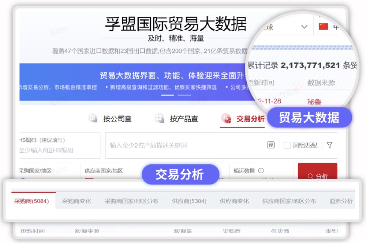Screen dimensions: 366x243
Task: Click the magnifier icon inside 分析 button
Action: pos(311,176)
